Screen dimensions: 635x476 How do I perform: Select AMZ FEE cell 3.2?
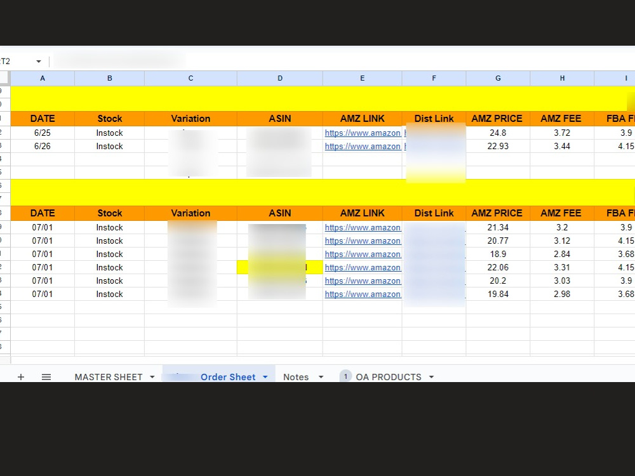(562, 227)
